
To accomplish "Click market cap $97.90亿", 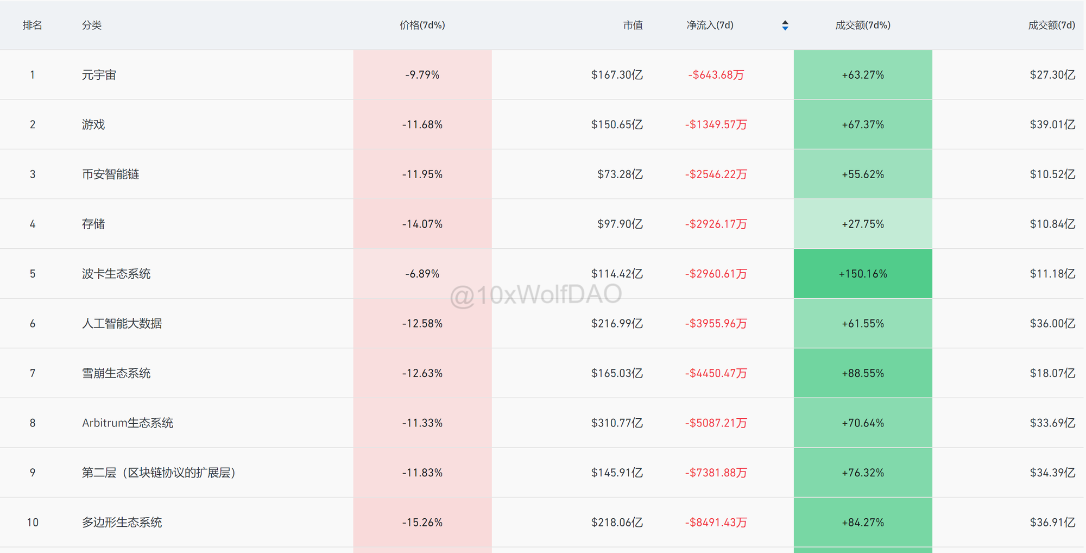I will (x=620, y=224).
